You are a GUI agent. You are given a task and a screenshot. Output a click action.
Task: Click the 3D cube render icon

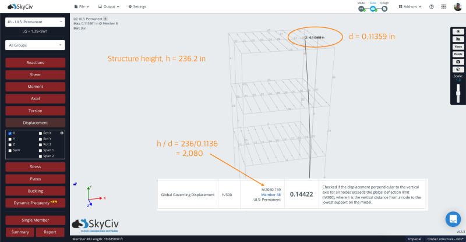(x=458, y=69)
